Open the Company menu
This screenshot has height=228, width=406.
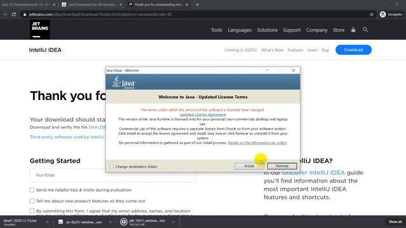point(317,30)
